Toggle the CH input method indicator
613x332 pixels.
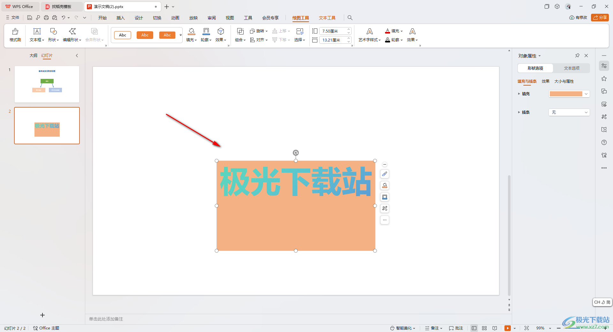coord(602,302)
